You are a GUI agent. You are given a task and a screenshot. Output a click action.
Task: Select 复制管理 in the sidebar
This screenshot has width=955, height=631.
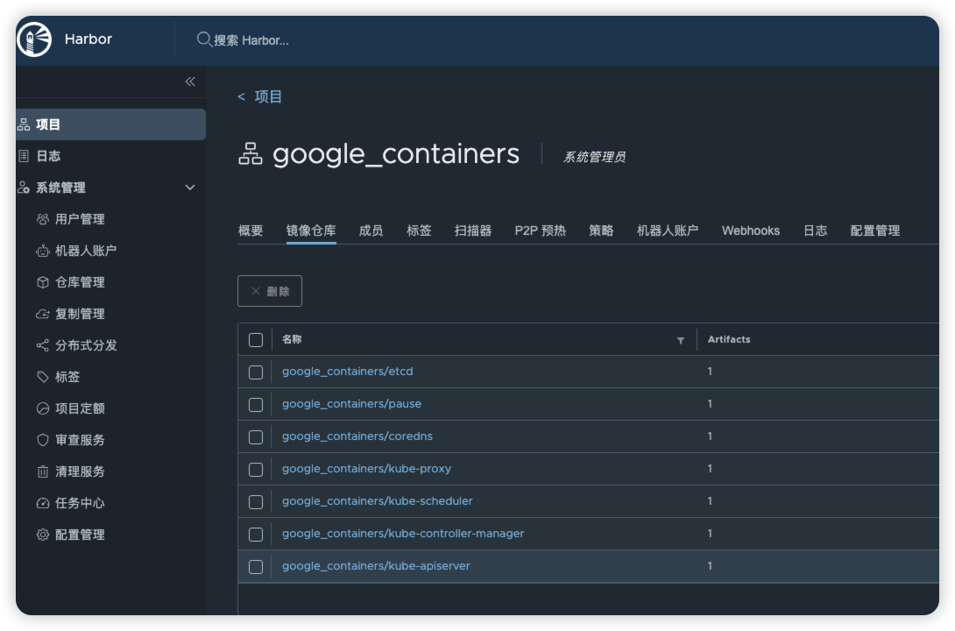pos(80,315)
